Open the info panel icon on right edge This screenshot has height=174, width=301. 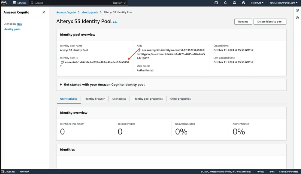pyautogui.click(x=297, y=10)
